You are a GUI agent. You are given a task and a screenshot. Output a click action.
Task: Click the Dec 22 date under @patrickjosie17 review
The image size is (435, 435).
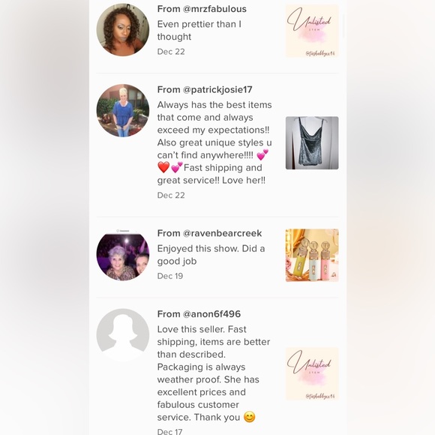point(171,195)
